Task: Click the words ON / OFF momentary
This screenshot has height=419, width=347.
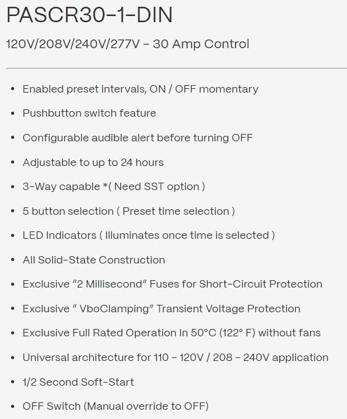Action: (204, 89)
